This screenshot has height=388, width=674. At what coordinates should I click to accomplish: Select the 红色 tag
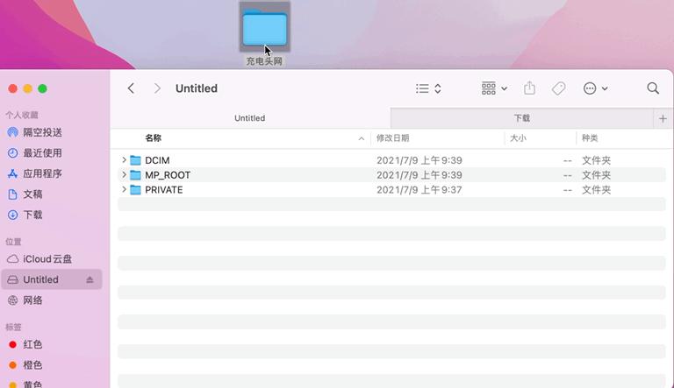pos(32,344)
